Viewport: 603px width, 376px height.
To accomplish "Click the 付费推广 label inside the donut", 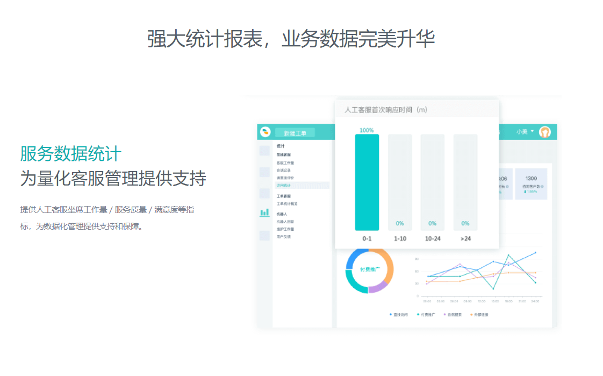I will 370,269.
